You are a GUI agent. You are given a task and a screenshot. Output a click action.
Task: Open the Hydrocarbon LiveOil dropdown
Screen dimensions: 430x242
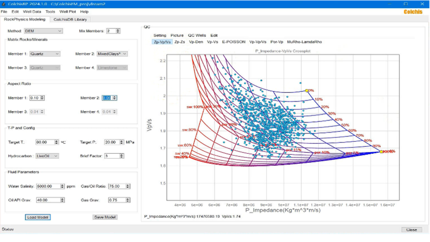click(x=47, y=156)
